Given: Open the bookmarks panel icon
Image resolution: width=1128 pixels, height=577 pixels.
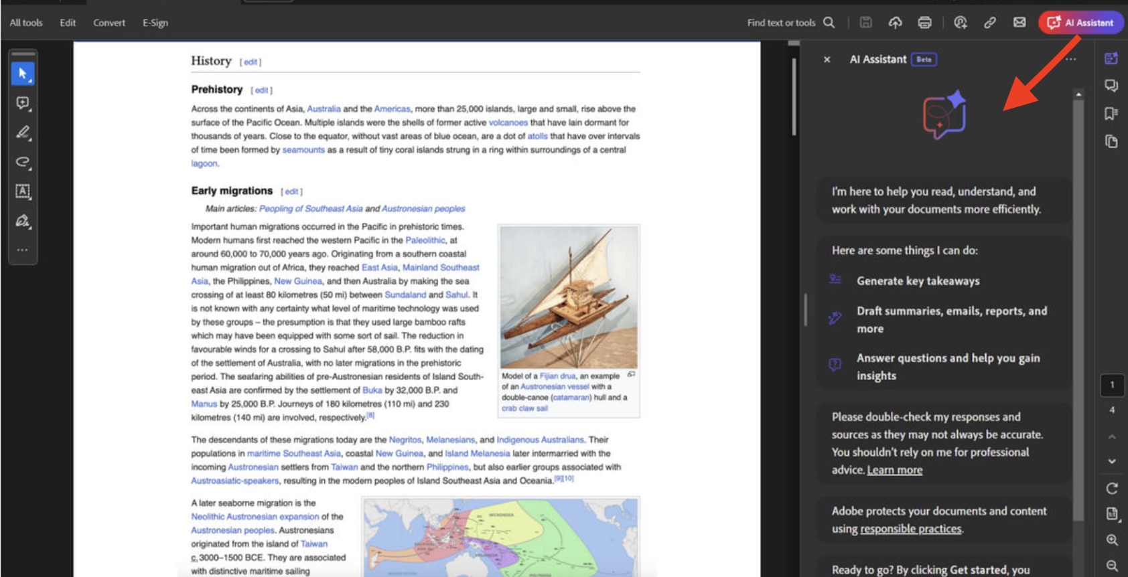Looking at the screenshot, I should point(1111,114).
